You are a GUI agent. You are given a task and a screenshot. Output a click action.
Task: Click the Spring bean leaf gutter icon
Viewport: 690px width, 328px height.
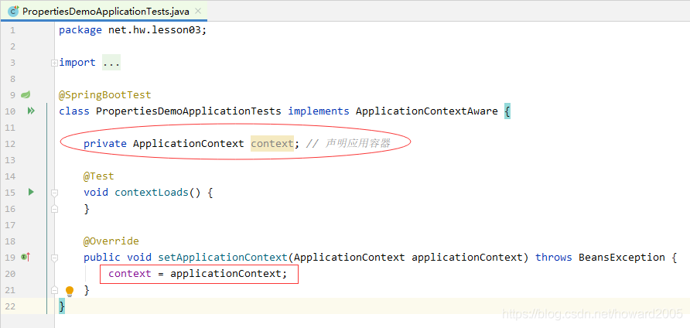26,94
